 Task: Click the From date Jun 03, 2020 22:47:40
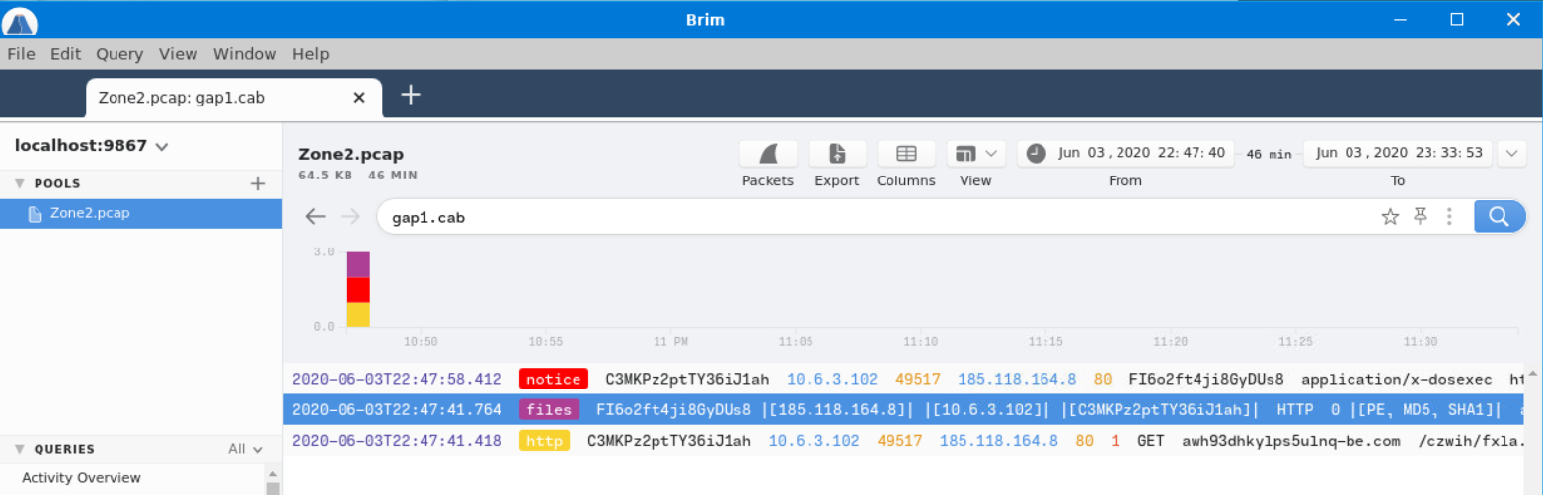point(1141,153)
